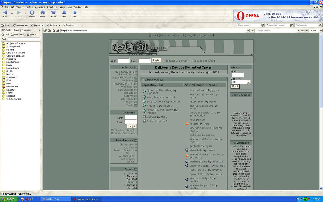Click the Search button beside Google search
Viewport: 323px width, 202px height.
pyautogui.click(x=304, y=31)
